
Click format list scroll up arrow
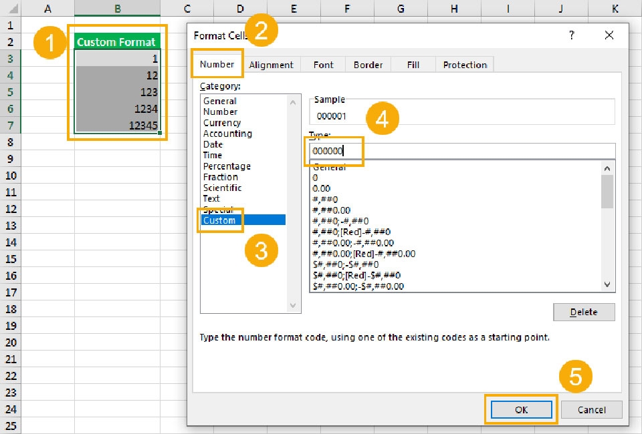[607, 168]
